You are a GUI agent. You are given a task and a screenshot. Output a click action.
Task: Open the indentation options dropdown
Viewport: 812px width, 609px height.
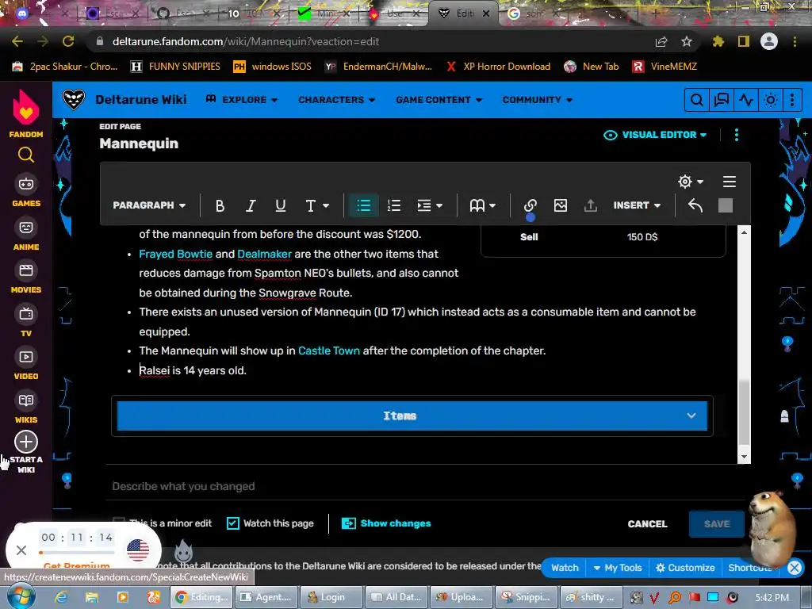(430, 205)
